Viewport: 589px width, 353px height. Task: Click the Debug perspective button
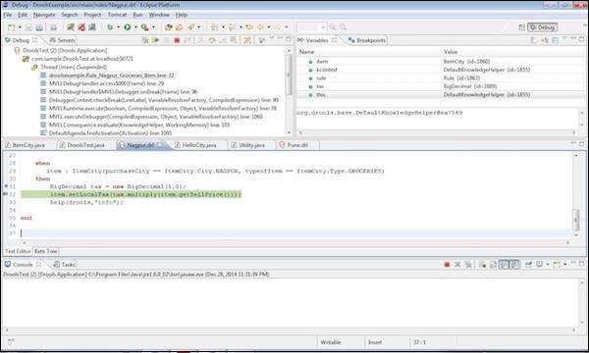click(x=543, y=27)
